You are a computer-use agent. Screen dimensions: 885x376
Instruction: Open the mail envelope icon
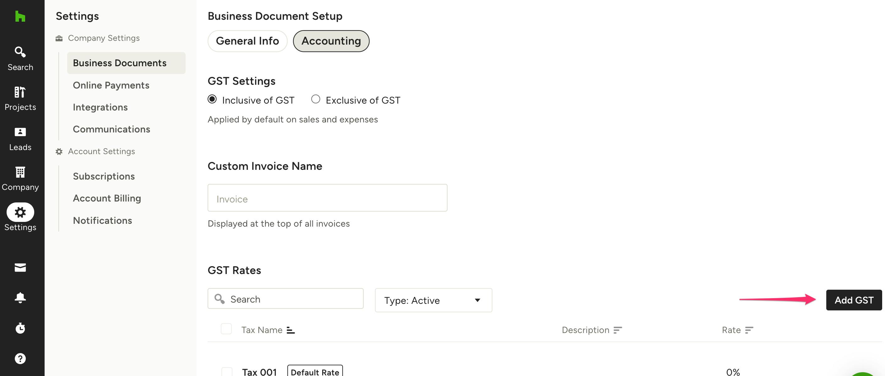[x=20, y=267]
